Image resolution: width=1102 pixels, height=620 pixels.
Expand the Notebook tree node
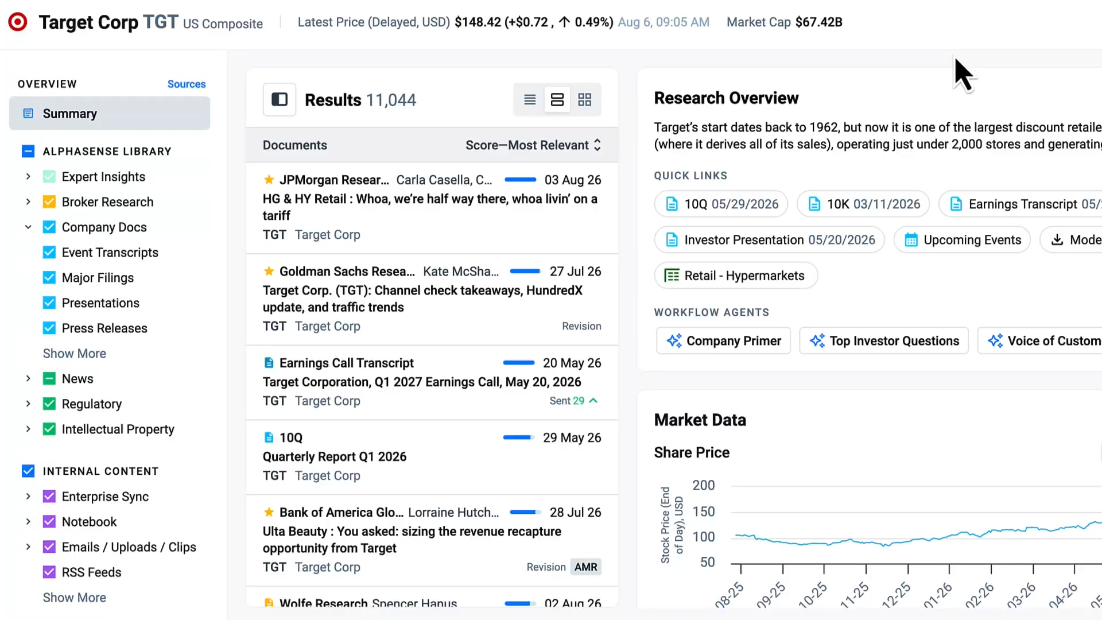[x=28, y=521]
